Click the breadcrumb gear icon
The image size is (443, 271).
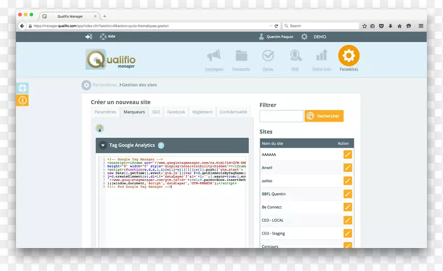86,85
